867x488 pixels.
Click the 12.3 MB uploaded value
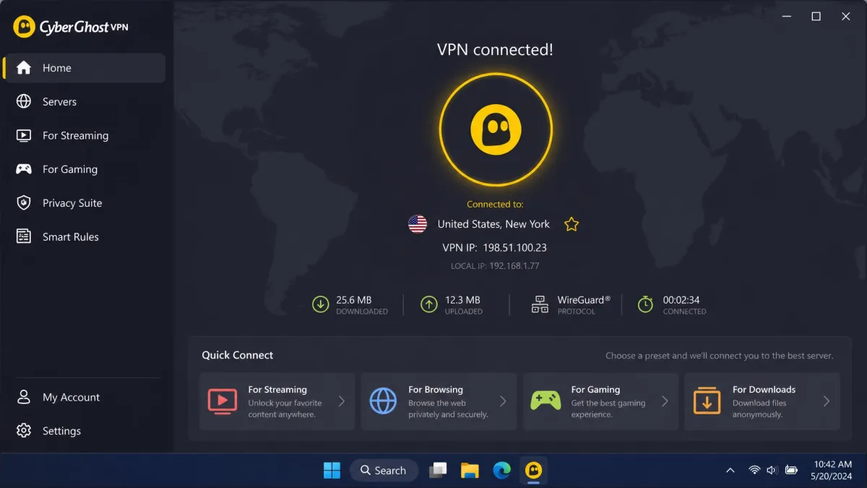(462, 299)
